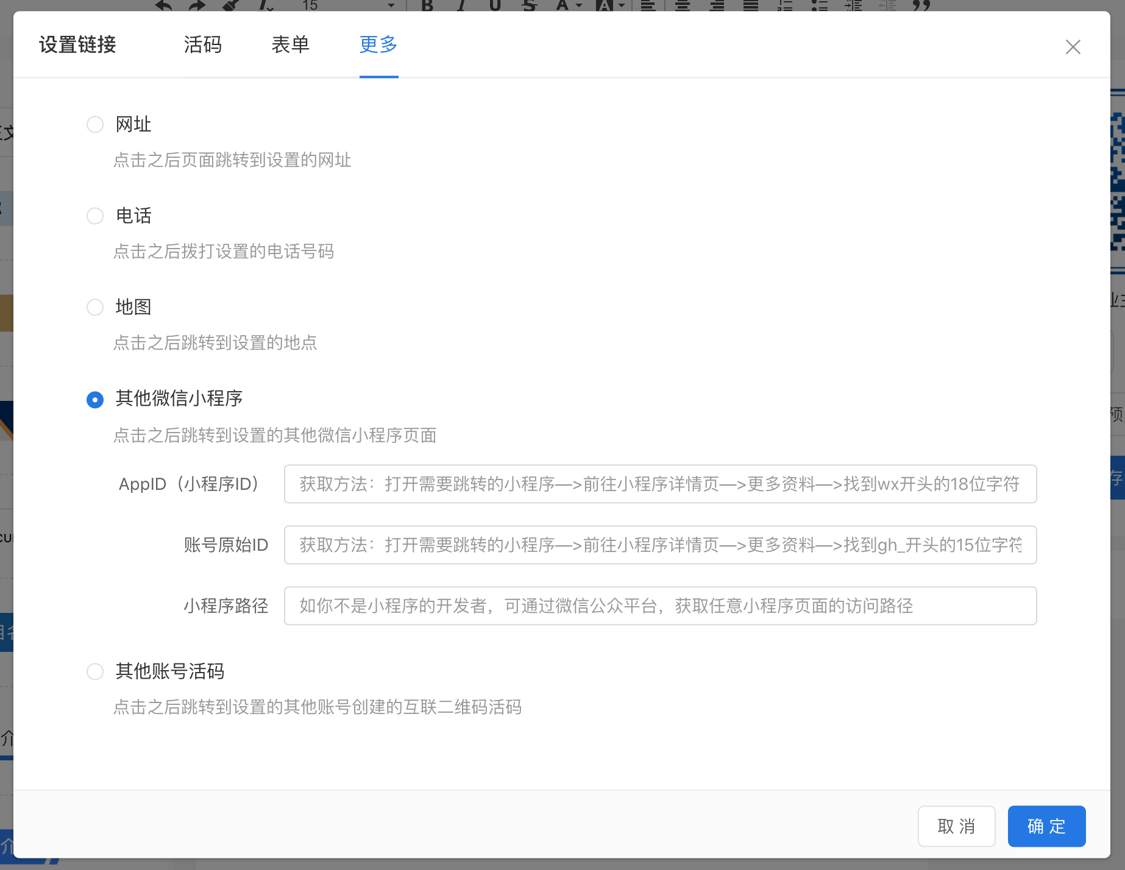1125x870 pixels.
Task: Toggle strikethrough formatting in the toolbar
Action: [529, 5]
